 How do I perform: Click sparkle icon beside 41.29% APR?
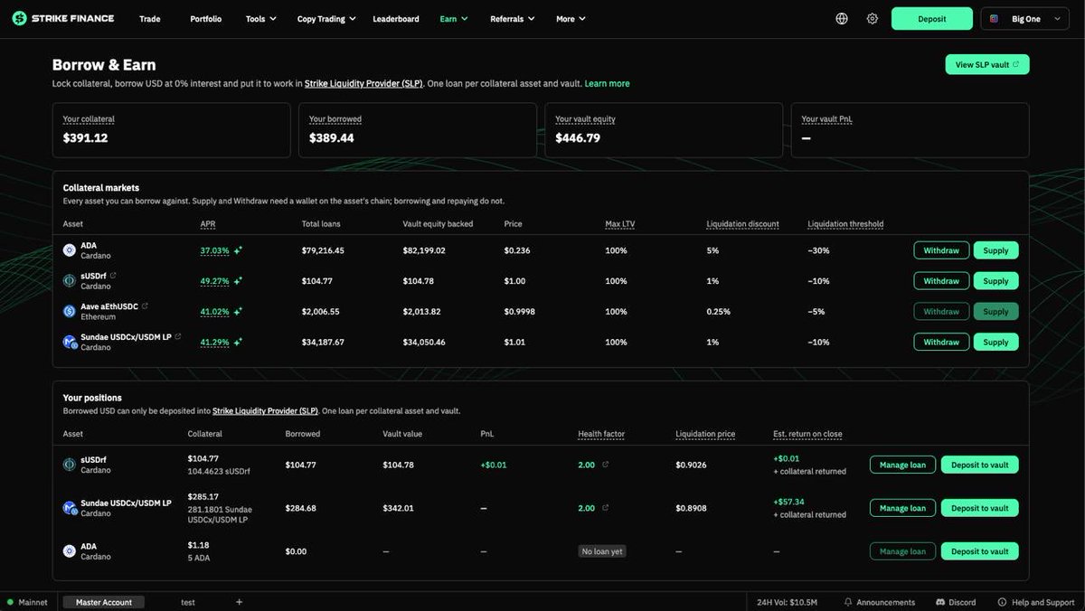pyautogui.click(x=238, y=343)
